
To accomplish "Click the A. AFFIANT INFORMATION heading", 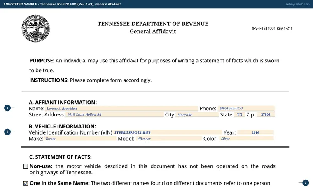I will 63,103.
